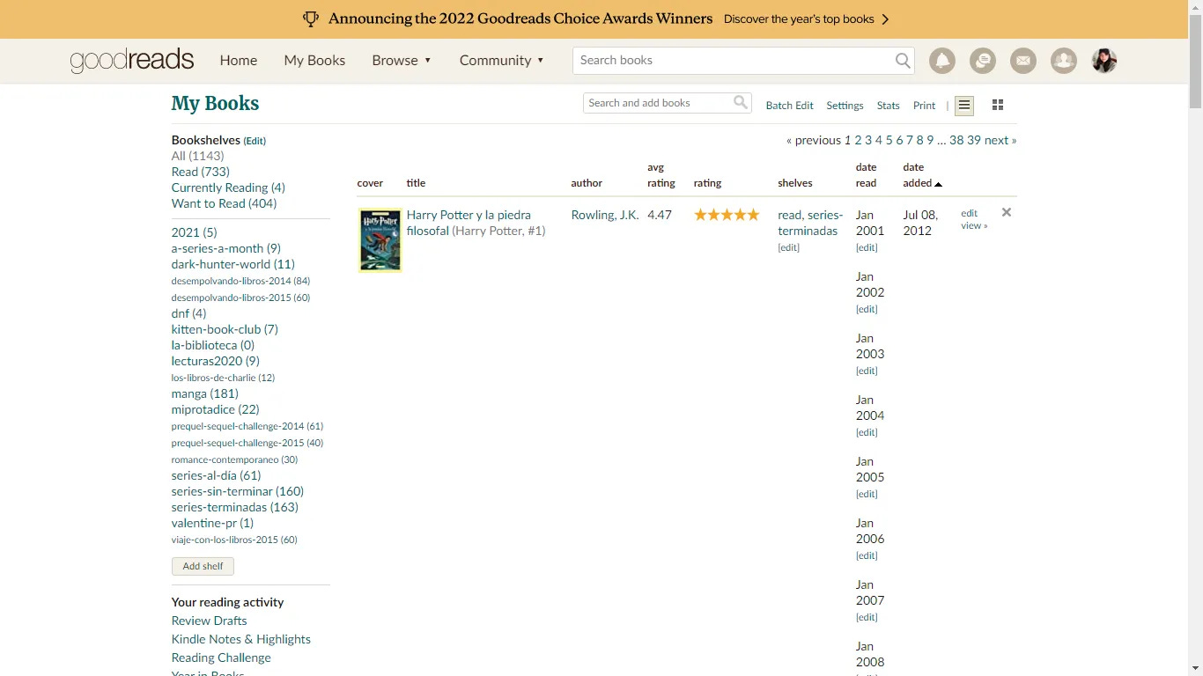Viewport: 1203px width, 676px height.
Task: Expand the Browse dropdown menu
Action: coord(402,61)
